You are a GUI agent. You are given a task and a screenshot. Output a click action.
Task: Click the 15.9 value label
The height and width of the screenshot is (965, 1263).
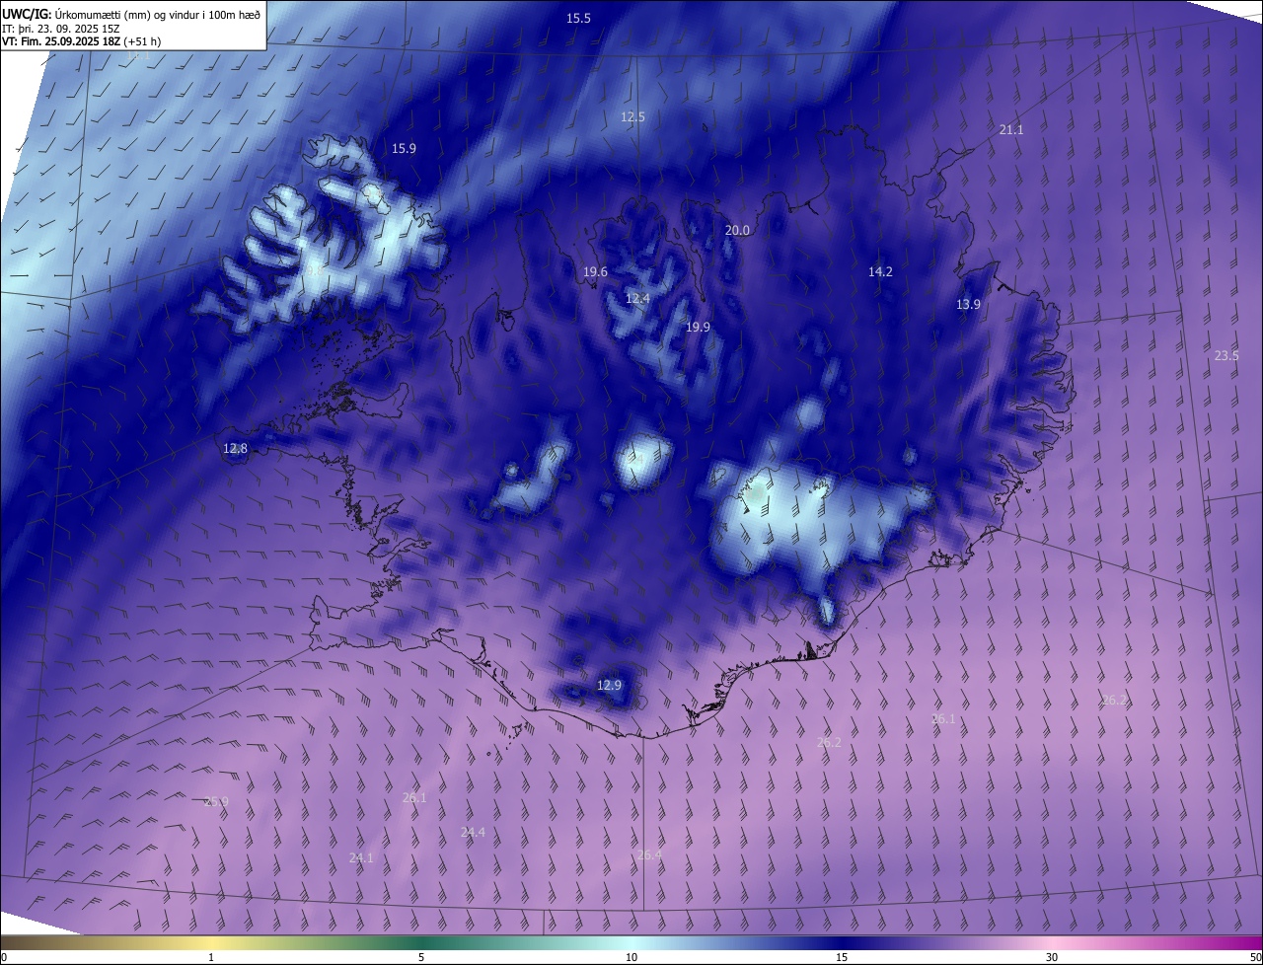click(404, 149)
